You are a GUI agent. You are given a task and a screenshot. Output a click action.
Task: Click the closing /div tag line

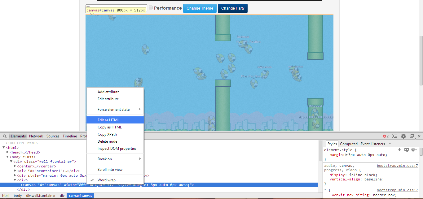pyautogui.click(x=23, y=189)
